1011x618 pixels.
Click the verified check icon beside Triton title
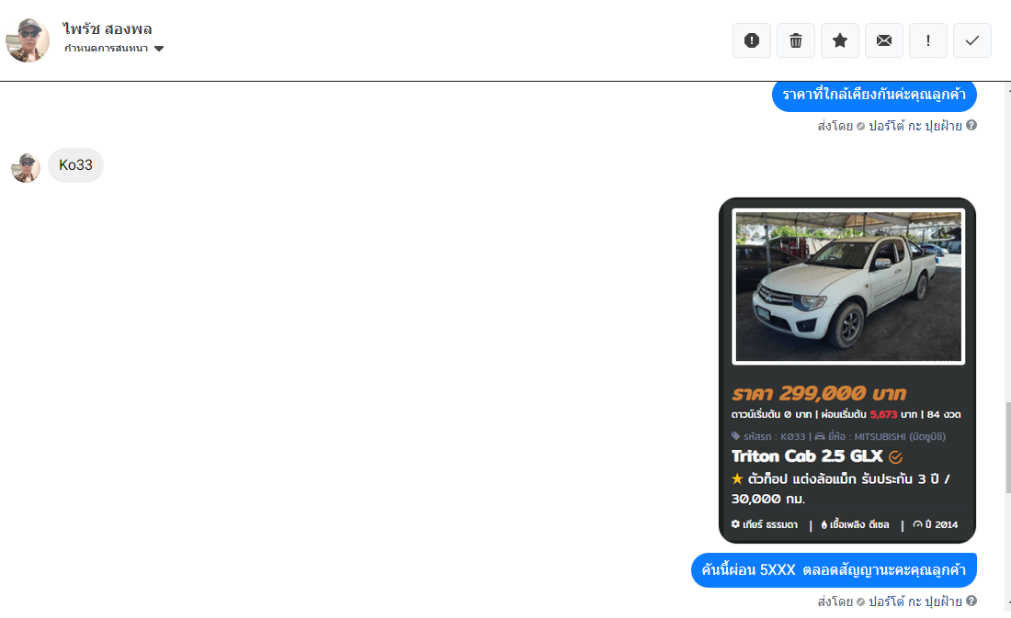895,457
